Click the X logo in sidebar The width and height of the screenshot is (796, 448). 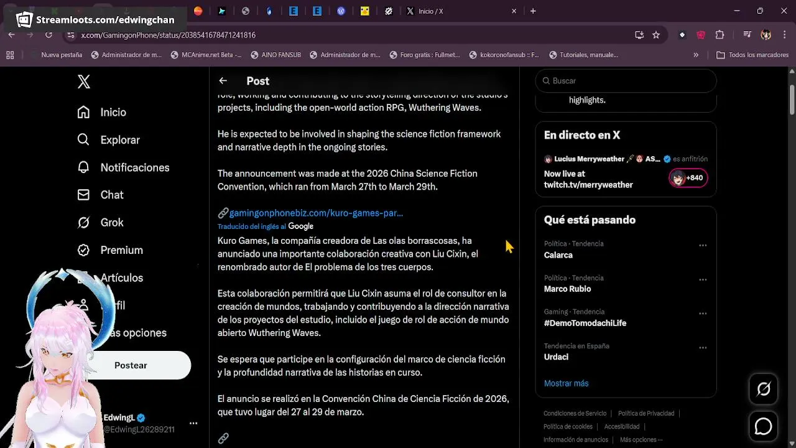[x=84, y=82]
